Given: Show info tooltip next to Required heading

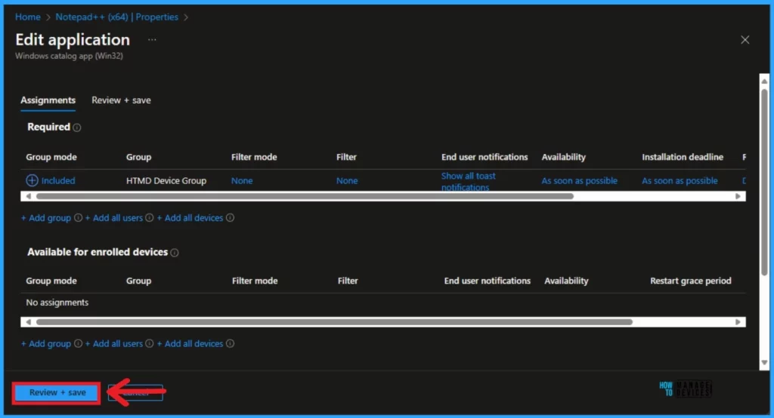Looking at the screenshot, I should tap(77, 128).
